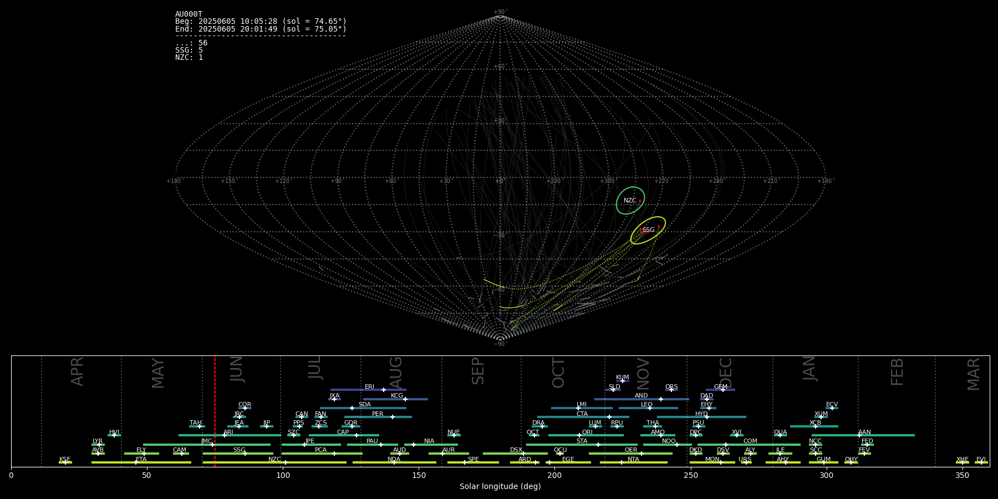Select the SPE shower label in timeline

click(x=473, y=460)
